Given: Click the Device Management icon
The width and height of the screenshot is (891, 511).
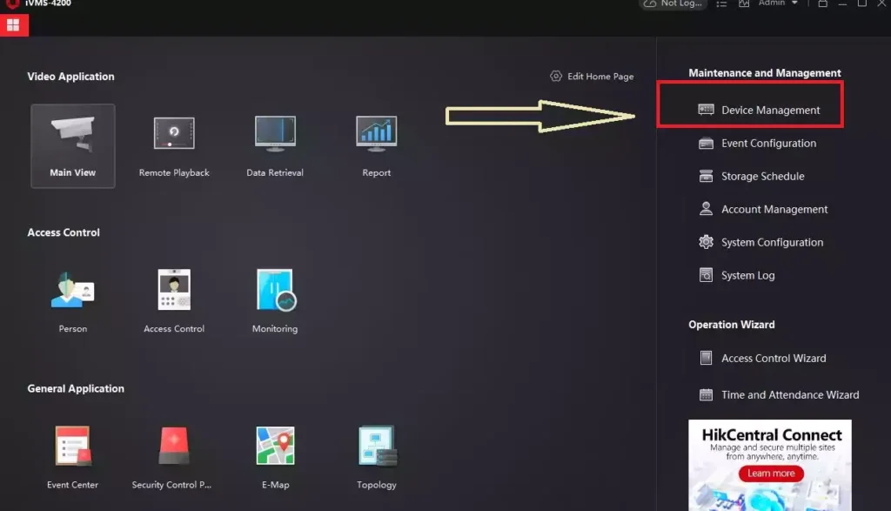Looking at the screenshot, I should (706, 110).
